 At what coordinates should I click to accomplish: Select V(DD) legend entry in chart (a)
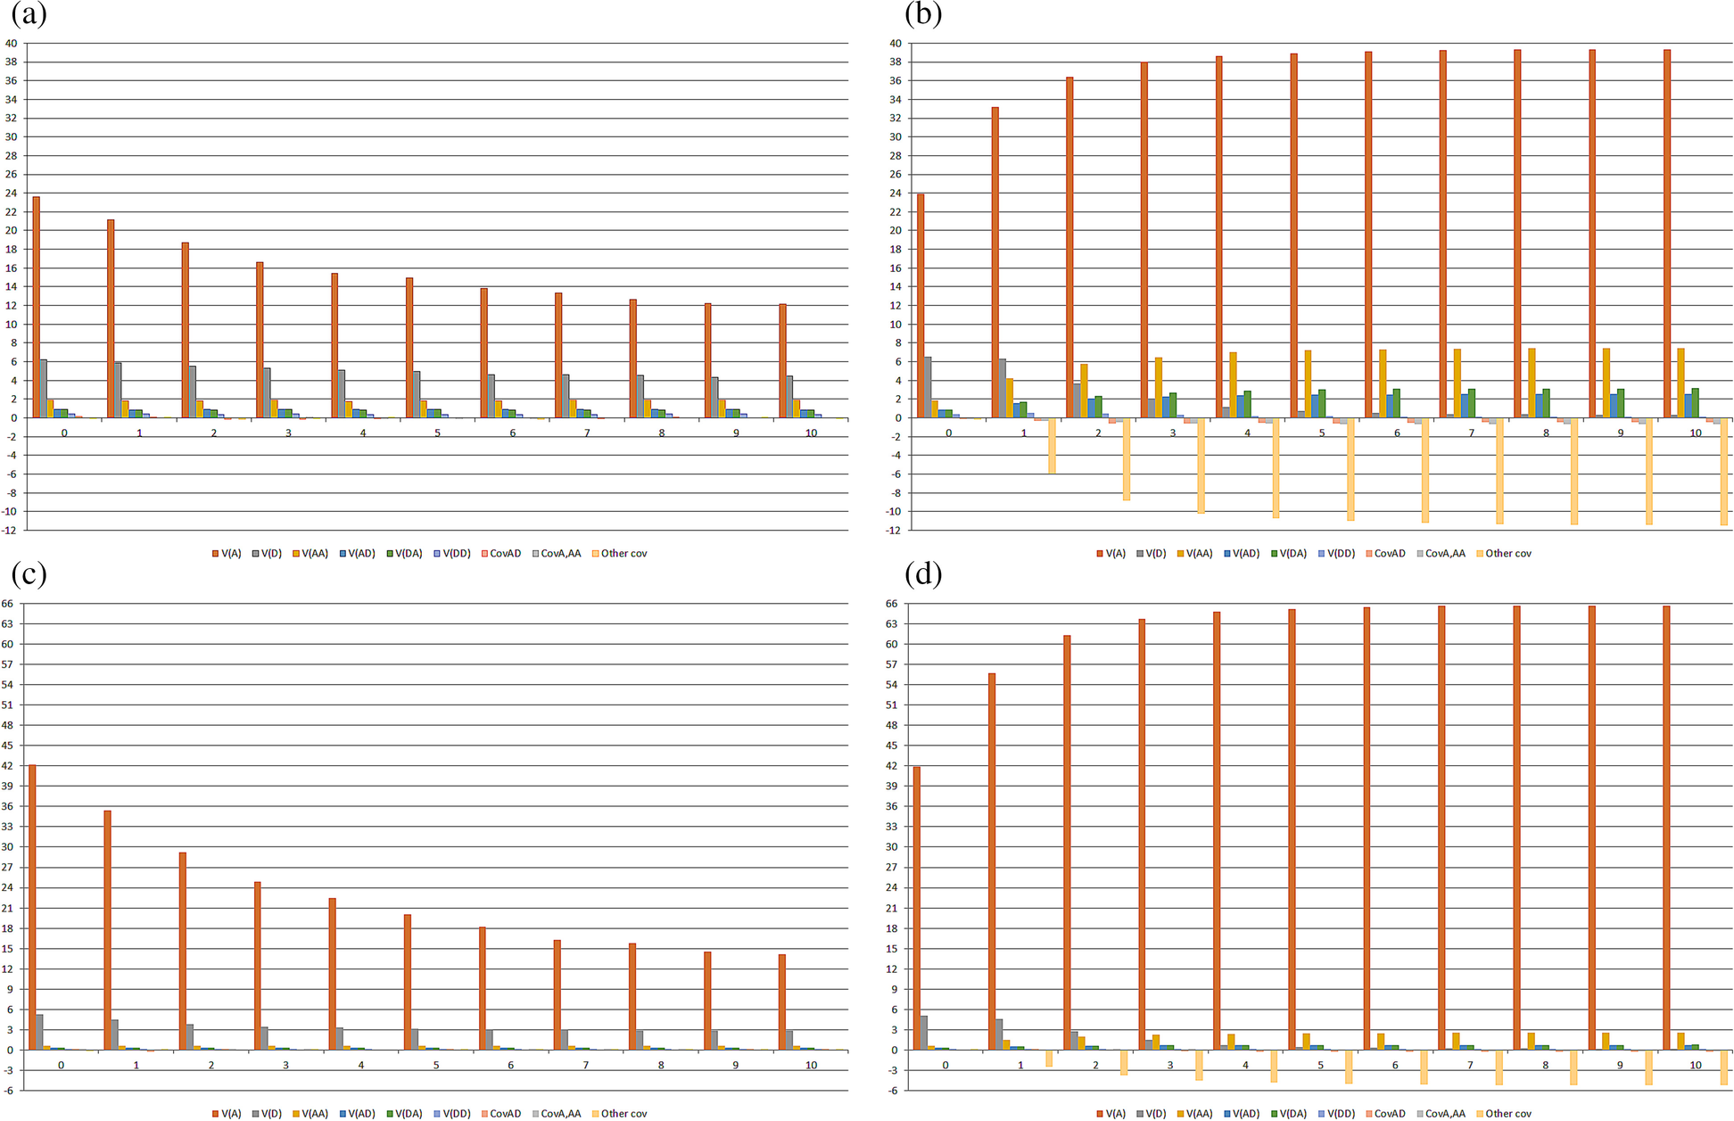click(x=451, y=554)
